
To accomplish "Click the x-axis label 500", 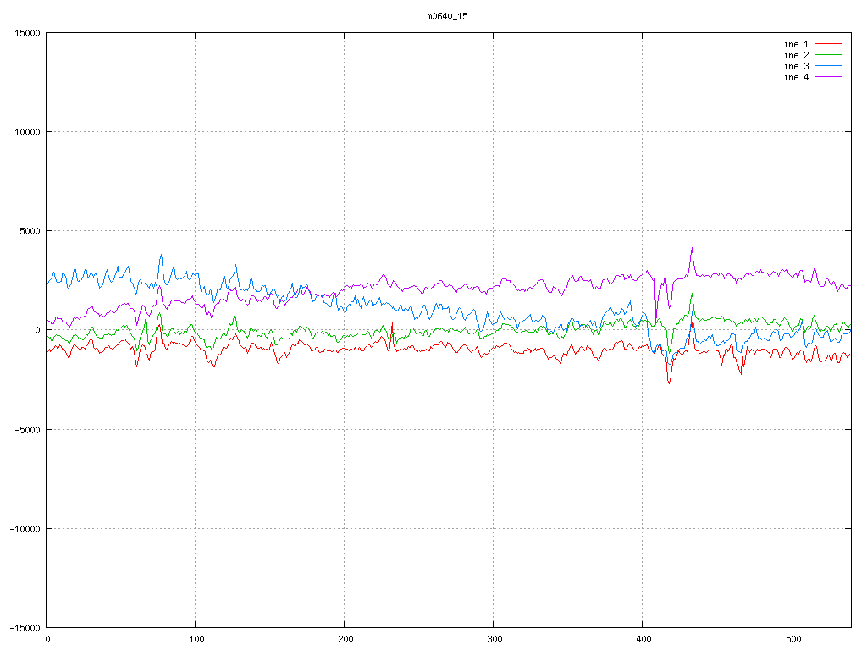I will coord(792,640).
